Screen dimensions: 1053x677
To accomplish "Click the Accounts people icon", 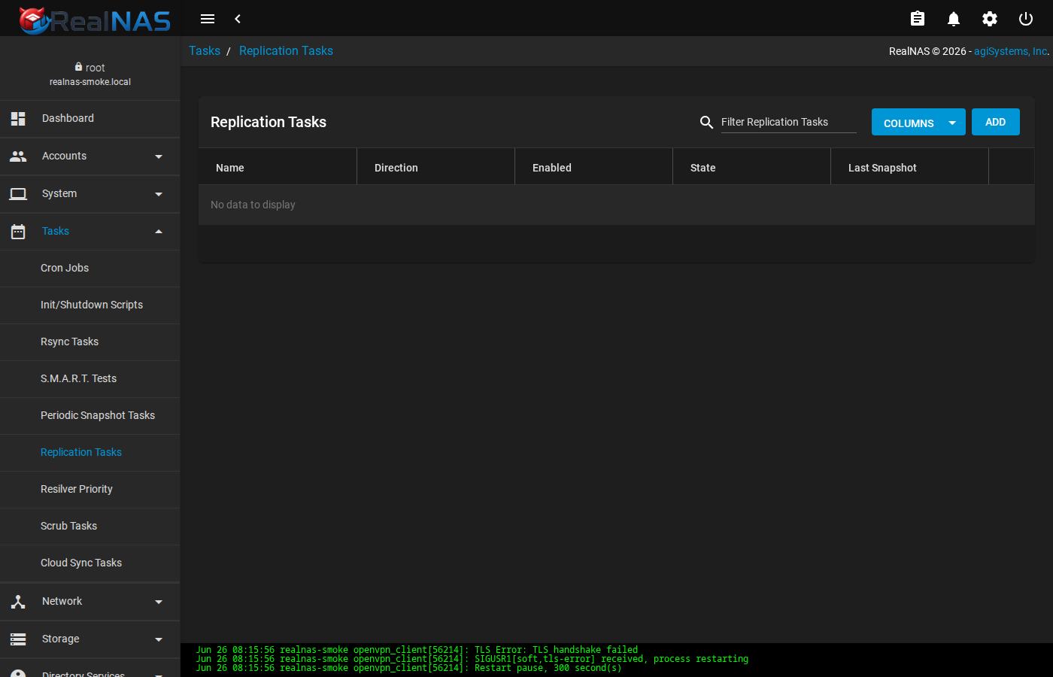I will [x=18, y=156].
